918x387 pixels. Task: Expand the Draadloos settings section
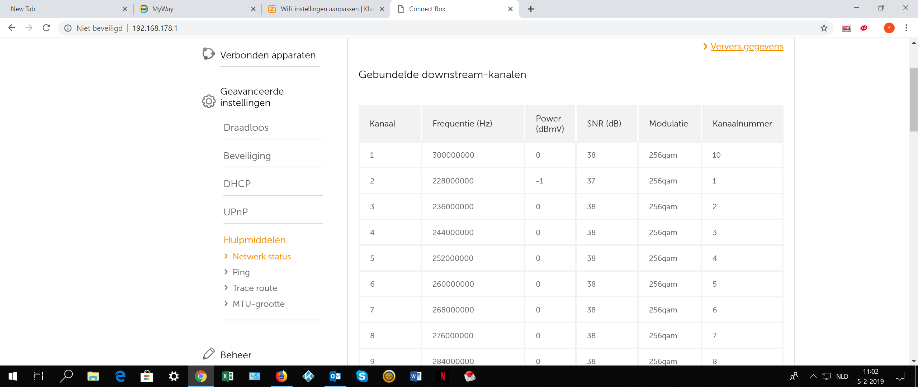[246, 128]
